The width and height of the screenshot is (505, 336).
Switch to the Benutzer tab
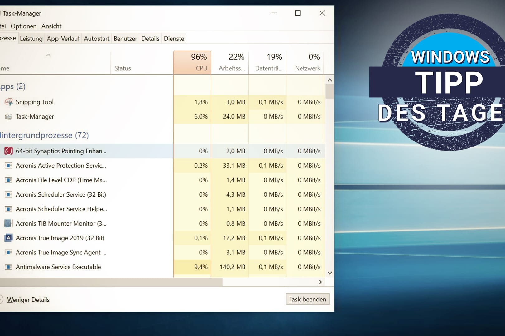[x=125, y=39]
